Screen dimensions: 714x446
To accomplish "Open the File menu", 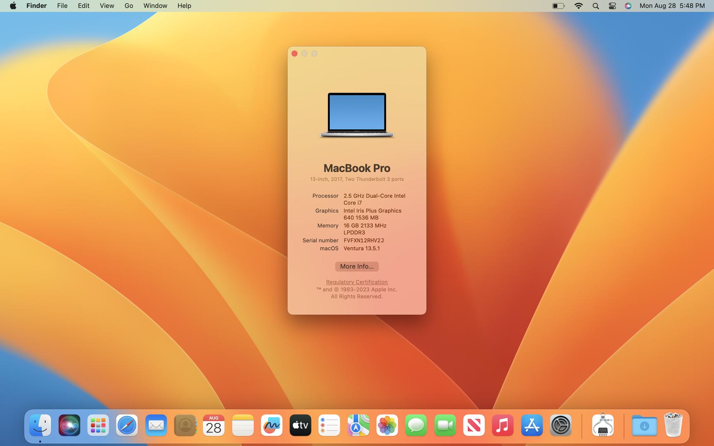I will (x=62, y=6).
